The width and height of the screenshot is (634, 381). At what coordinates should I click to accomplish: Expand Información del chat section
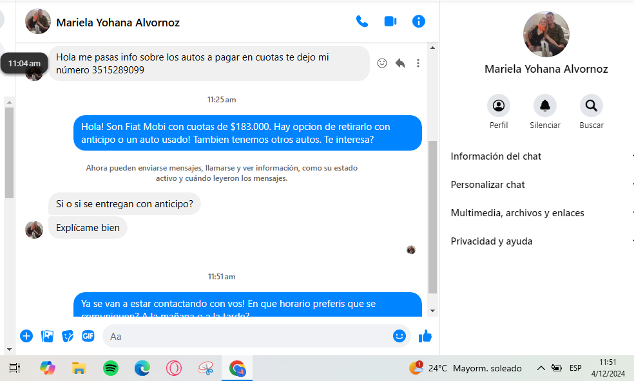pos(541,156)
